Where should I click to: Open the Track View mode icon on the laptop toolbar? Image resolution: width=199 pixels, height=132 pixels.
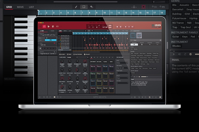pyautogui.click(x=49, y=26)
